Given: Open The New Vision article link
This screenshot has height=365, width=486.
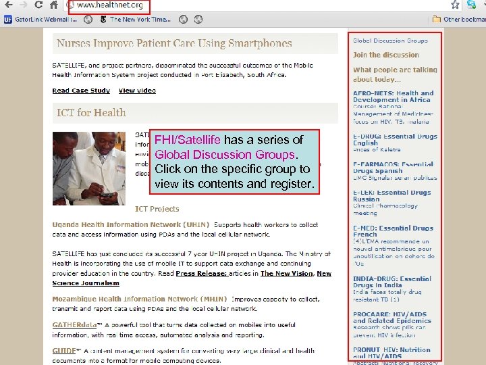Looking at the screenshot, I should coord(287,274).
